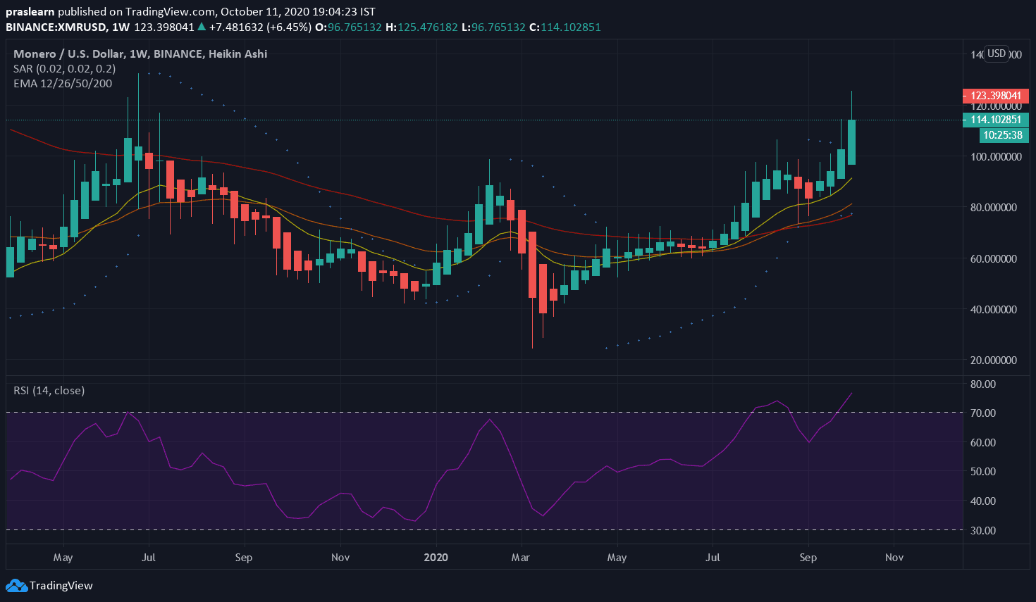Open the USD currency selector on price axis
Viewport: 1036px width, 602px height.
click(996, 54)
